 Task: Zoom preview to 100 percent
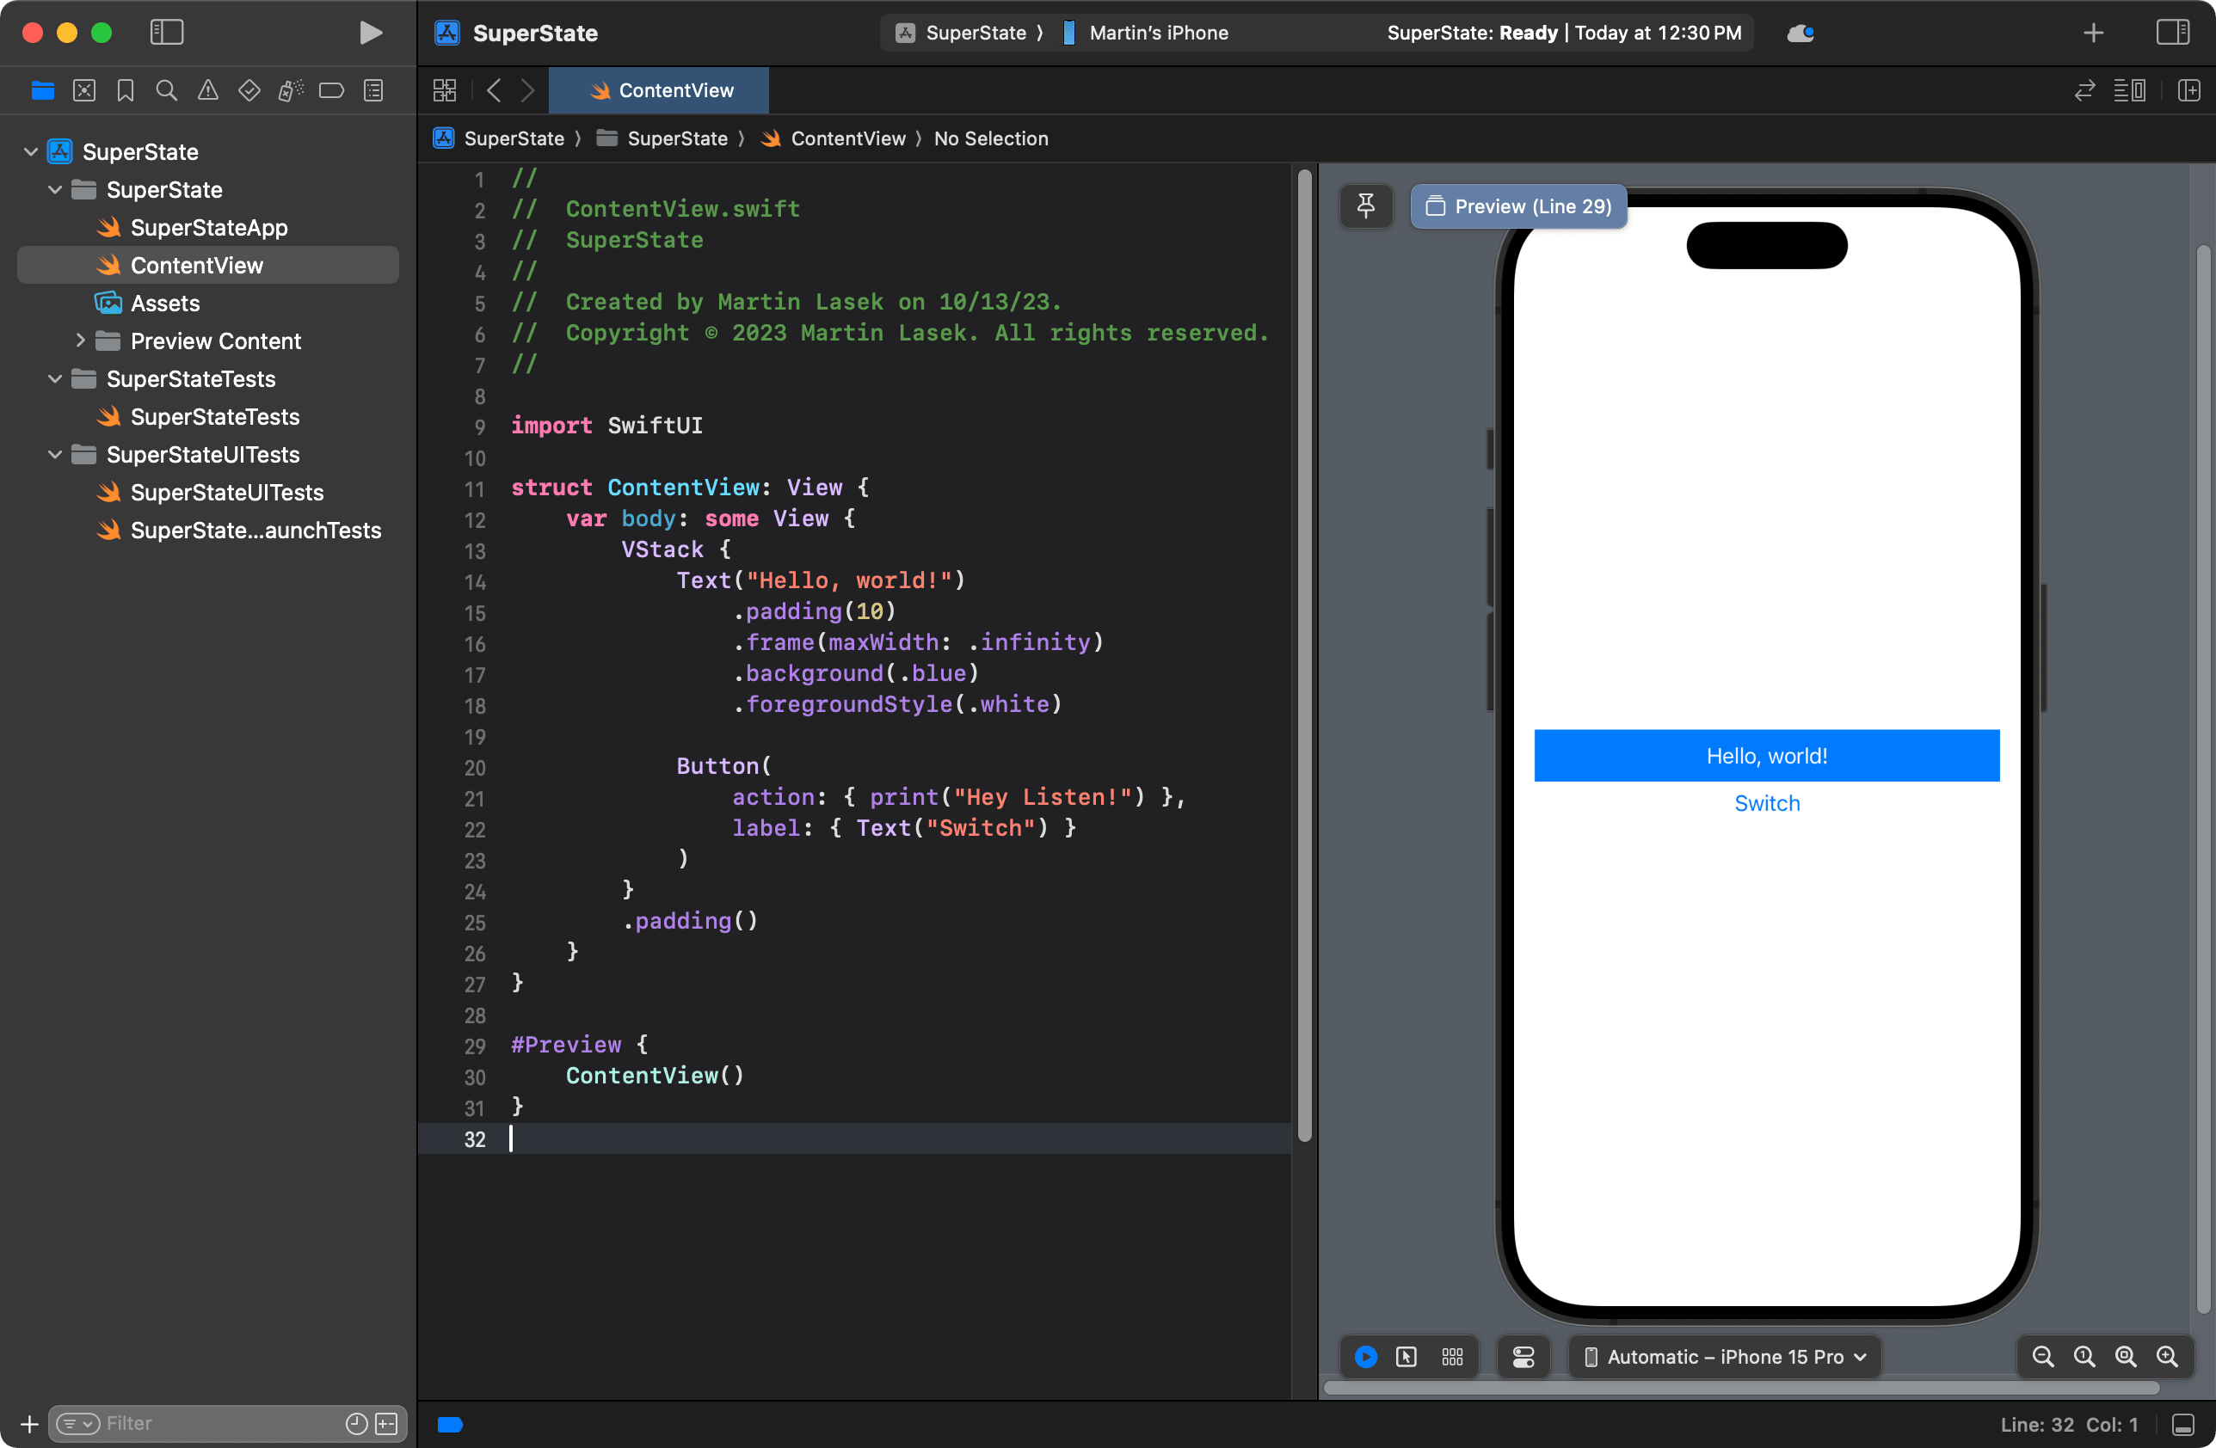[2084, 1357]
